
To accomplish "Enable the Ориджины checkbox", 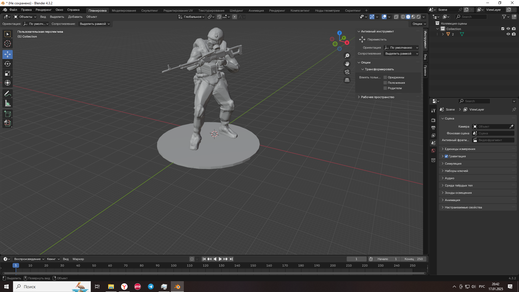I will [385, 77].
